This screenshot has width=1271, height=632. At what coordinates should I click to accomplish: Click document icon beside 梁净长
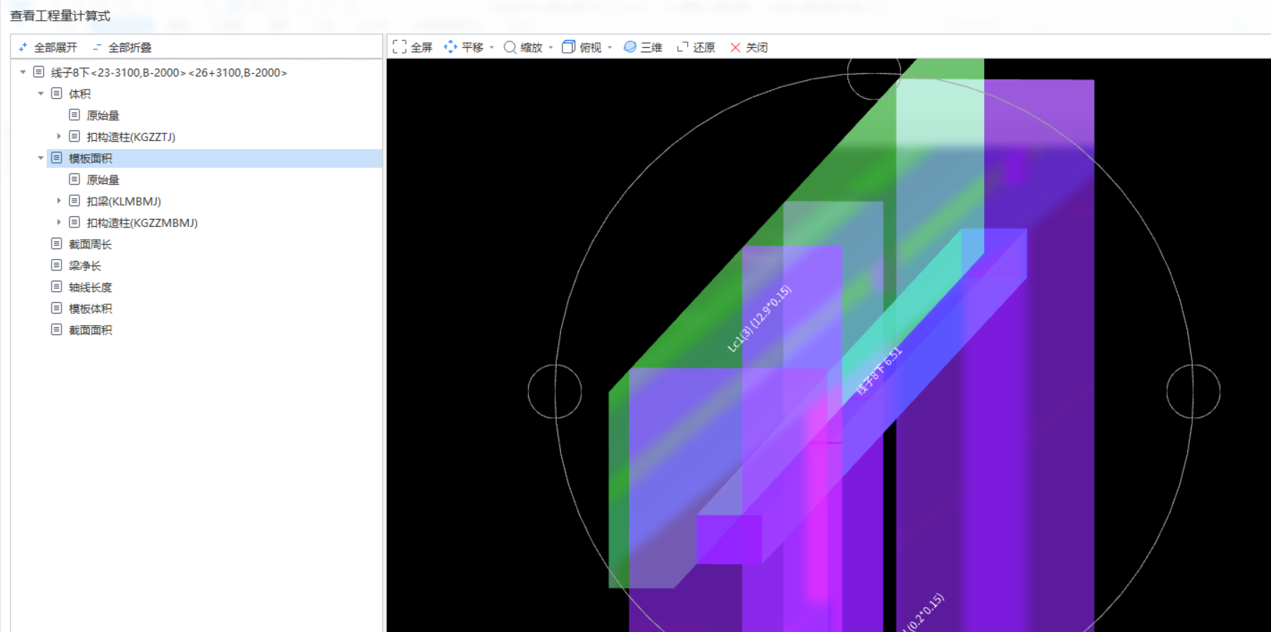[57, 265]
